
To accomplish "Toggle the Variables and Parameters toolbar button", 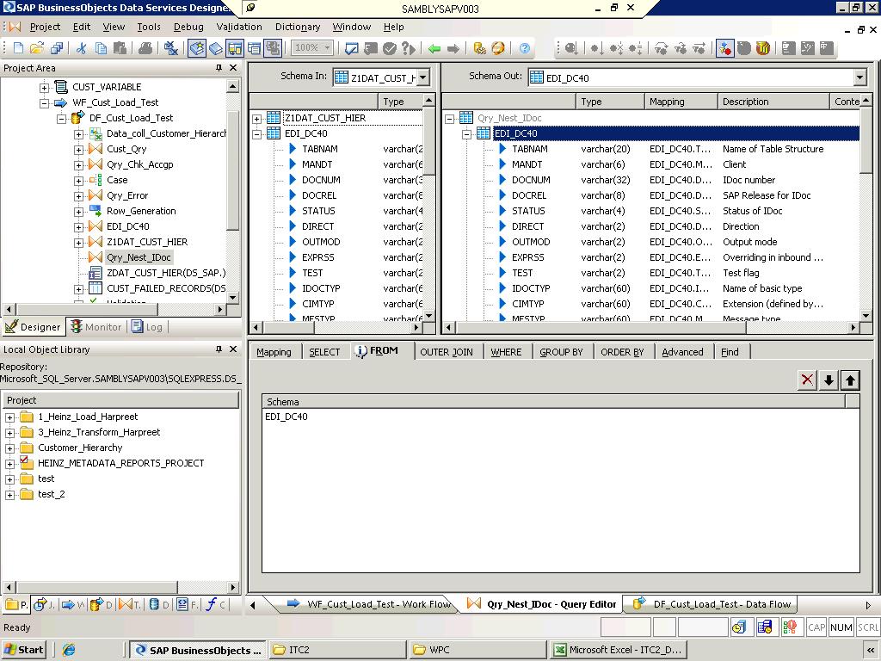I will point(254,48).
